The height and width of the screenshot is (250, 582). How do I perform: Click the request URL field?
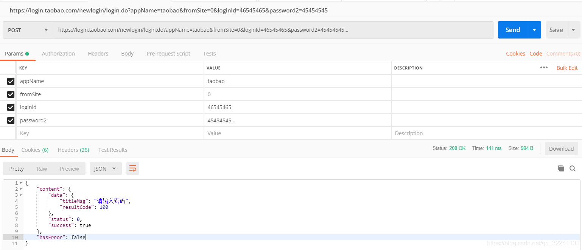pos(273,30)
